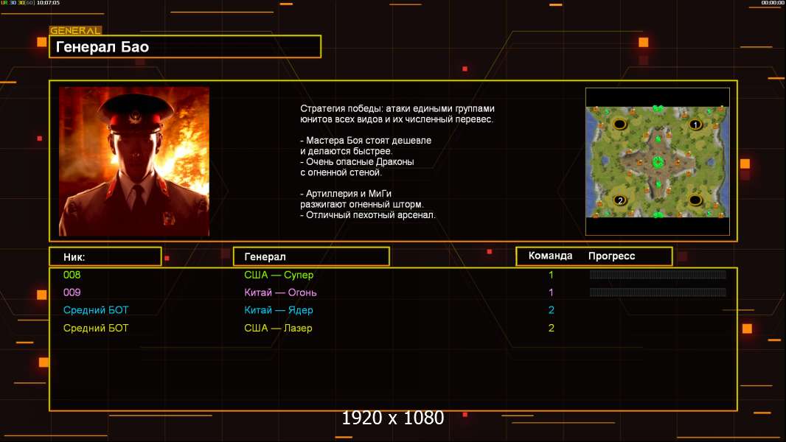The image size is (786, 442).
Task: Select the "Генерал Бао" title field
Action: (x=185, y=47)
